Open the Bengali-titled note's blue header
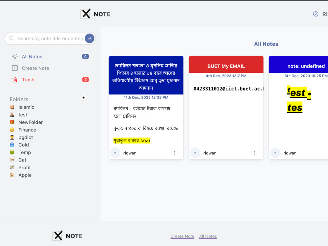328x246 pixels. pyautogui.click(x=146, y=75)
